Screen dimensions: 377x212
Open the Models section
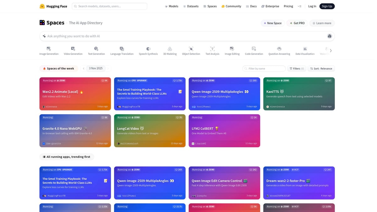click(x=172, y=6)
